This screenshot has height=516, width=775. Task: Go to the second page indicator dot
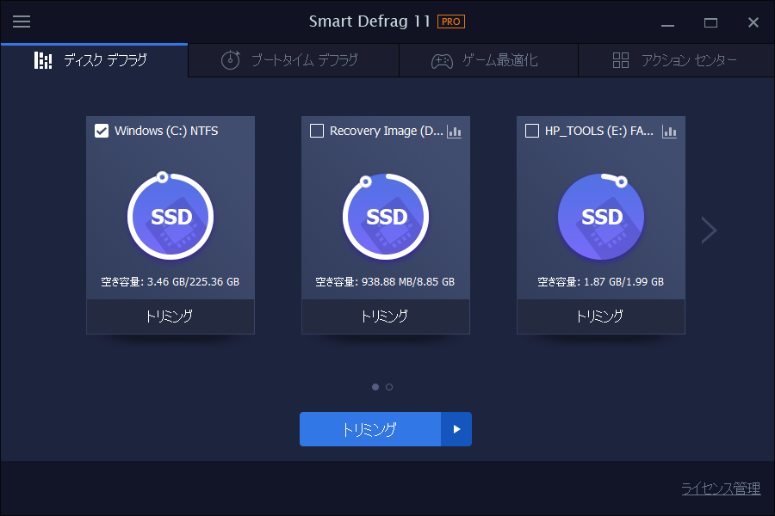[x=389, y=387]
